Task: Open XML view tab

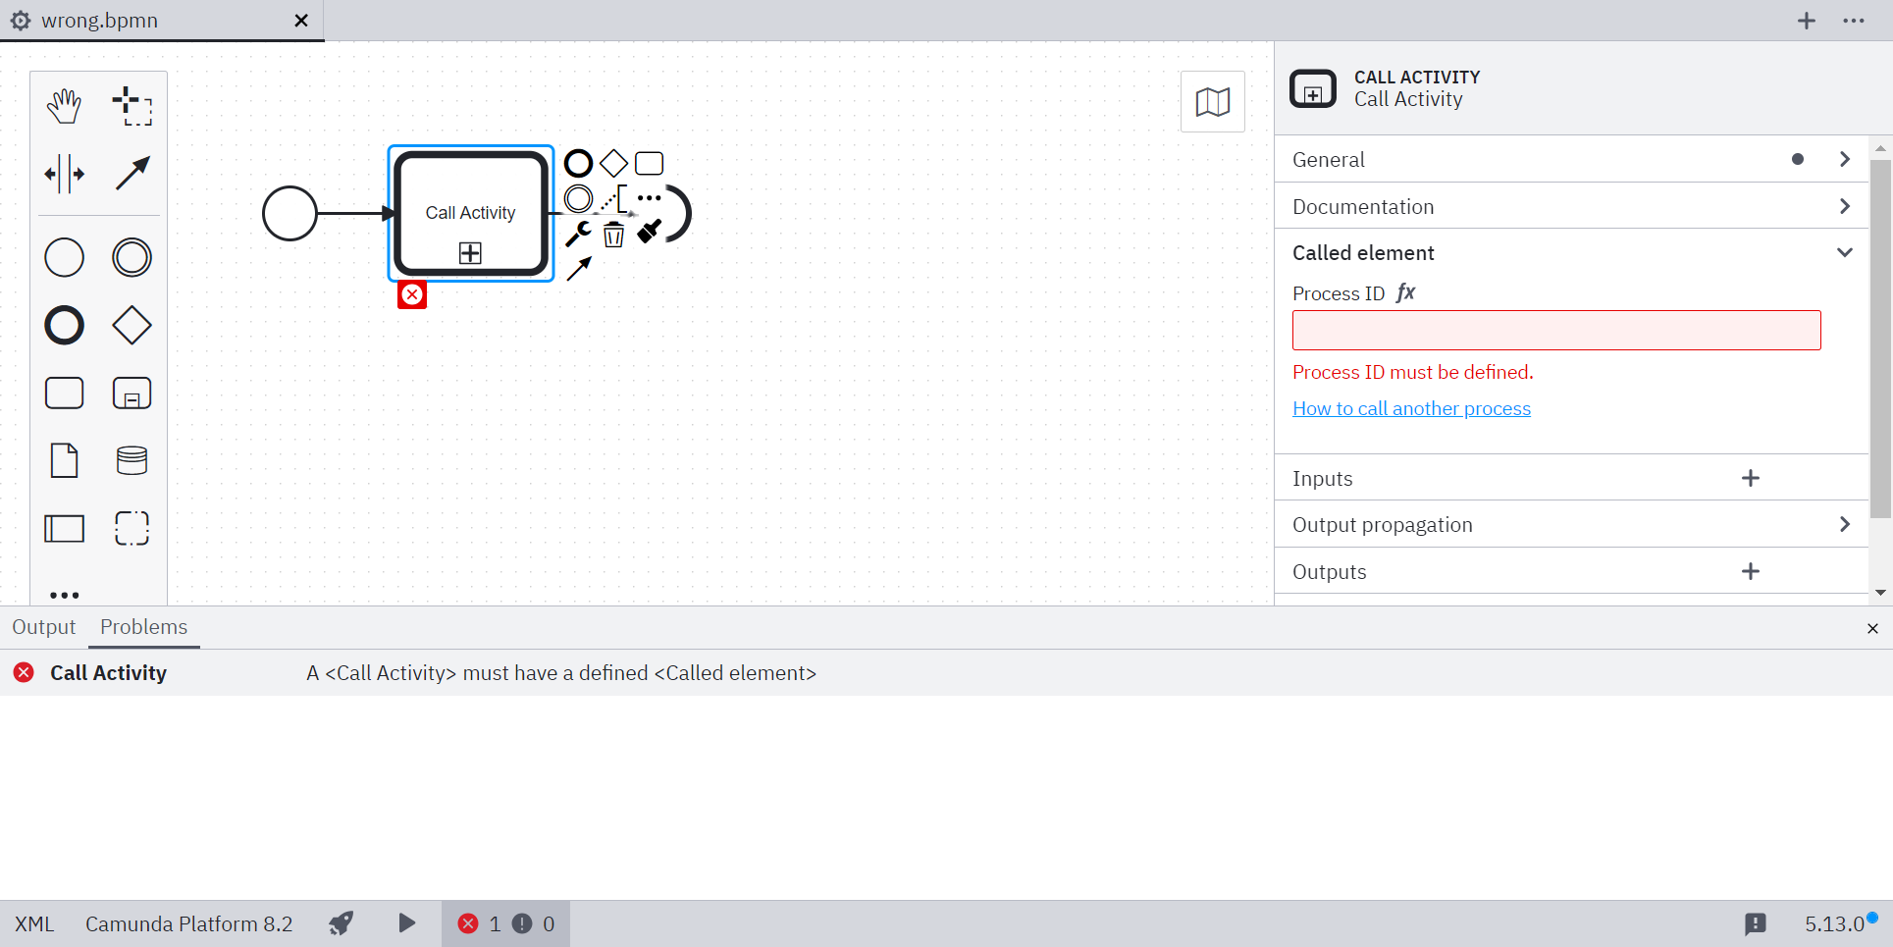Action: point(34,923)
